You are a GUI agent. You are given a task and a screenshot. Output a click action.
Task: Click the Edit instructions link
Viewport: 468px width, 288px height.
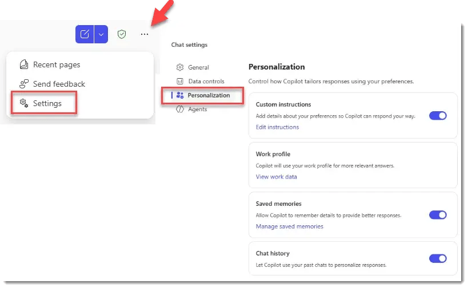point(277,127)
